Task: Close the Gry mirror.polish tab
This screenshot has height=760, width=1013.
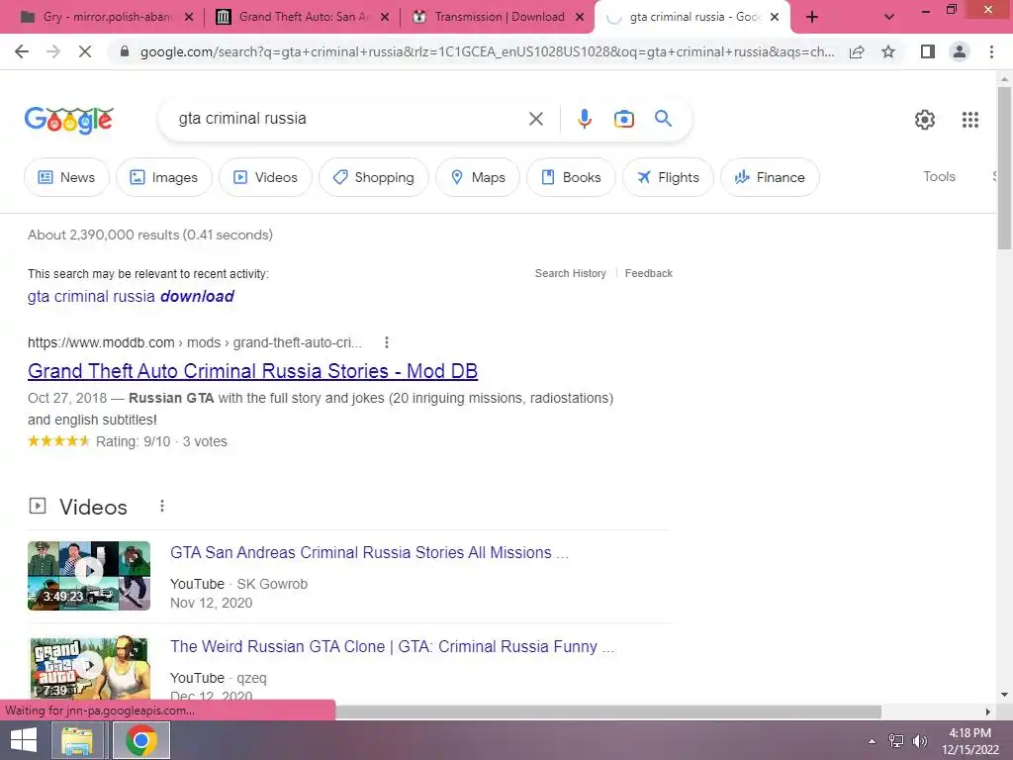Action: click(x=189, y=18)
